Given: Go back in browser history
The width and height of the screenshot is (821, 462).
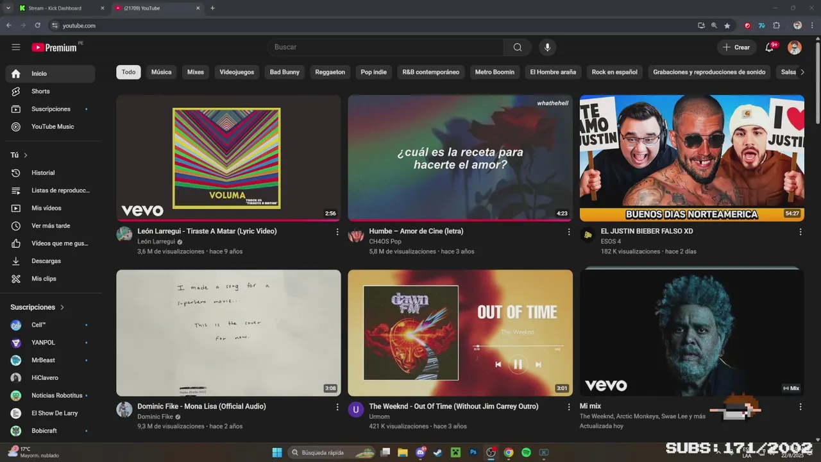Looking at the screenshot, I should pos(8,26).
